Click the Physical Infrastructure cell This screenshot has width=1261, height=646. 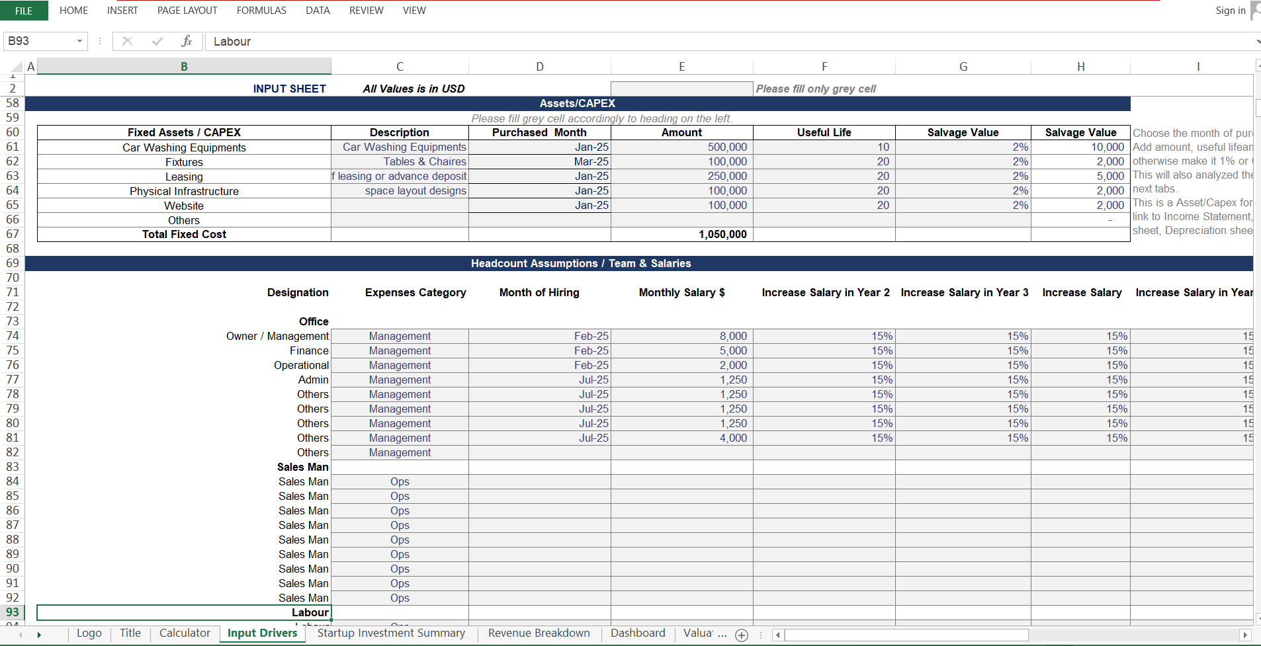[x=184, y=191]
